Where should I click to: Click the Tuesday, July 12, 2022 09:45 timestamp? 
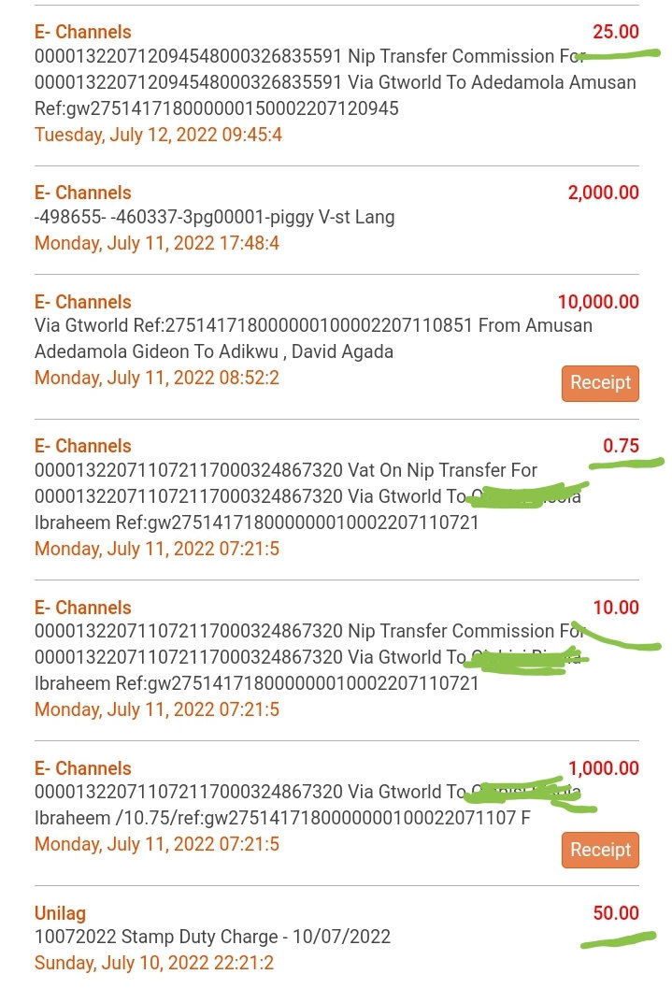click(158, 135)
